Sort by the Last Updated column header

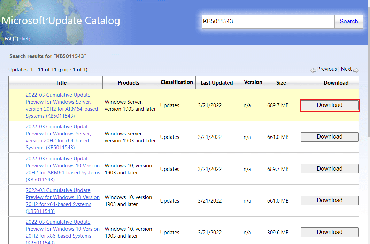pyautogui.click(x=217, y=83)
